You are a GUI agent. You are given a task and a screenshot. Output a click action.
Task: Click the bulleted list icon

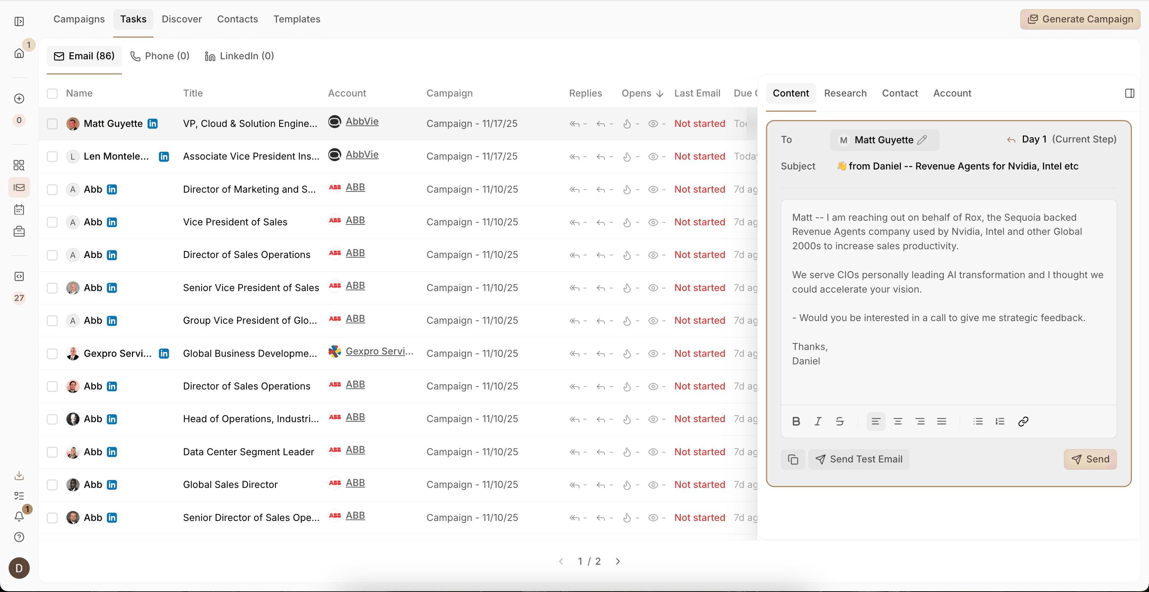click(x=978, y=421)
